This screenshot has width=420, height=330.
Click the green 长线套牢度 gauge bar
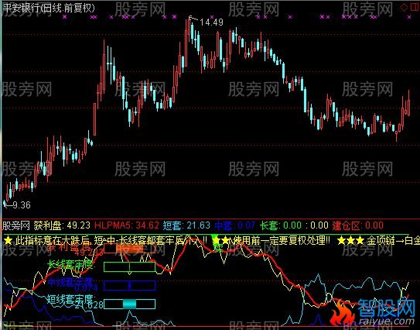click(x=129, y=266)
